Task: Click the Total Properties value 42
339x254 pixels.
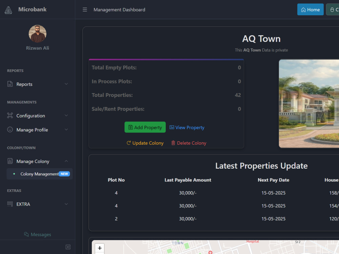Action: [x=238, y=95]
